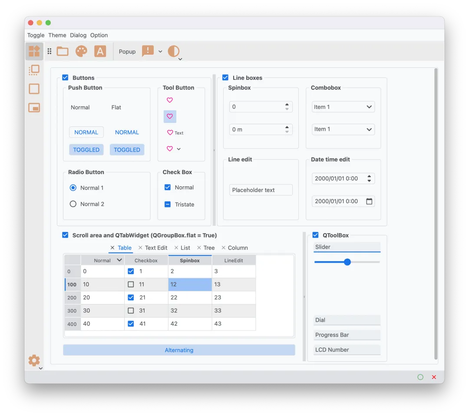This screenshot has width=469, height=416.
Task: Open the Normal column header dropdown
Action: tap(119, 260)
